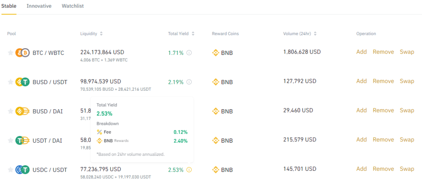Remove liquidity from BUSD / USDT pool
This screenshot has height=181, width=422.
383,81
